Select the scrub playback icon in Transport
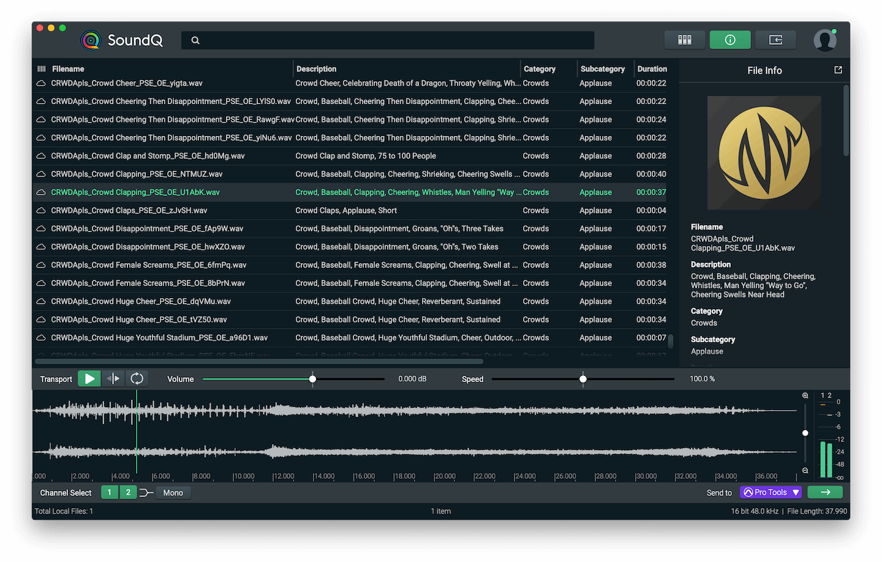This screenshot has height=562, width=882. 113,378
